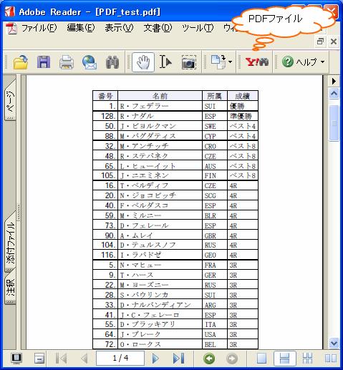Screen dimensions: 343x370
Task: Print the document with printer icon
Action: [x=67, y=62]
